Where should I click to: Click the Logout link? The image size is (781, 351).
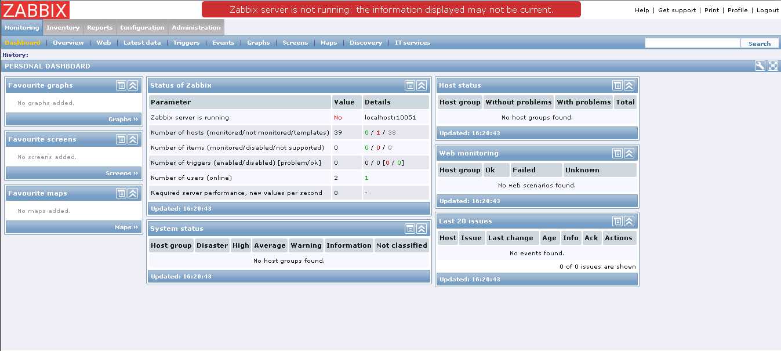click(x=768, y=10)
